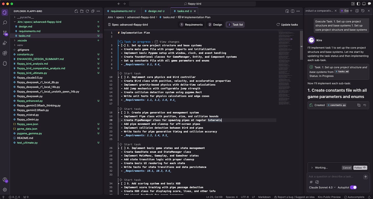View diff icon beside Created constants.py
Viewport: 373px width, 199px height.
tap(359, 105)
